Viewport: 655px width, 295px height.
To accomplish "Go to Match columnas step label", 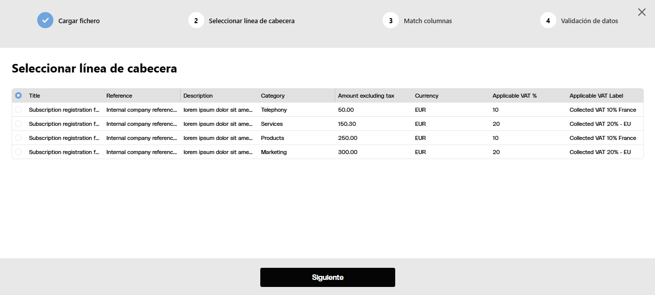I will [428, 21].
